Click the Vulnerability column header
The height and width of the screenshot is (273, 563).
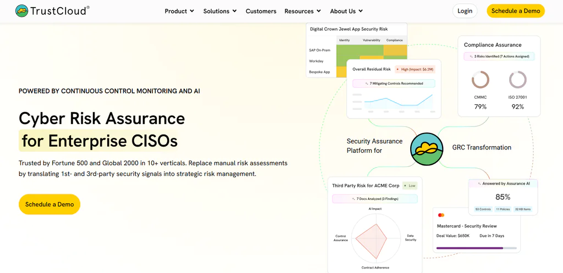tap(371, 40)
